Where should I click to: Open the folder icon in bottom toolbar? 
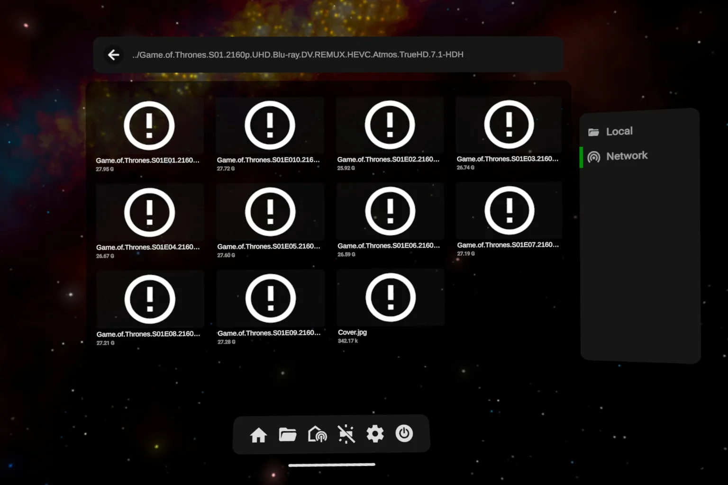point(288,434)
